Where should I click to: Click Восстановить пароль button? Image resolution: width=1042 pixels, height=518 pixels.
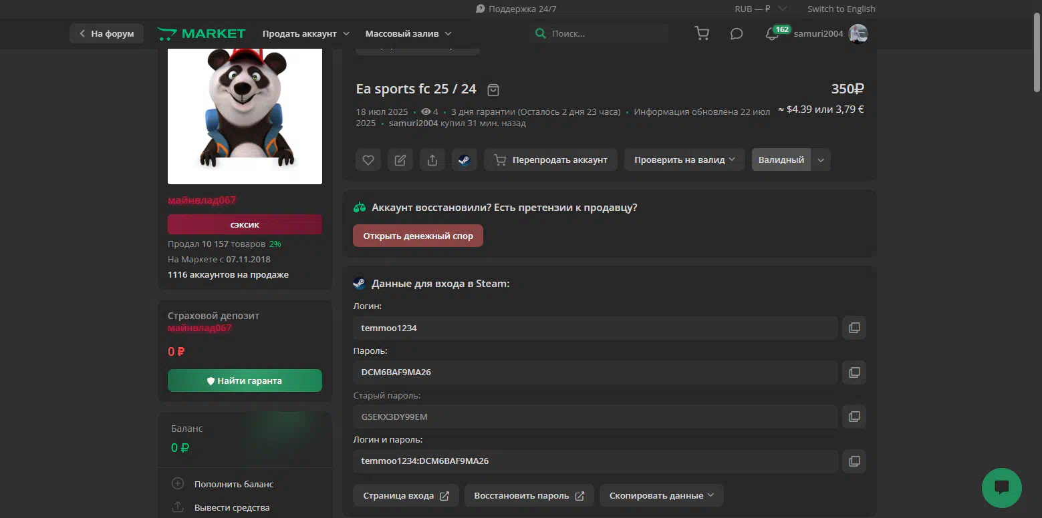point(529,496)
